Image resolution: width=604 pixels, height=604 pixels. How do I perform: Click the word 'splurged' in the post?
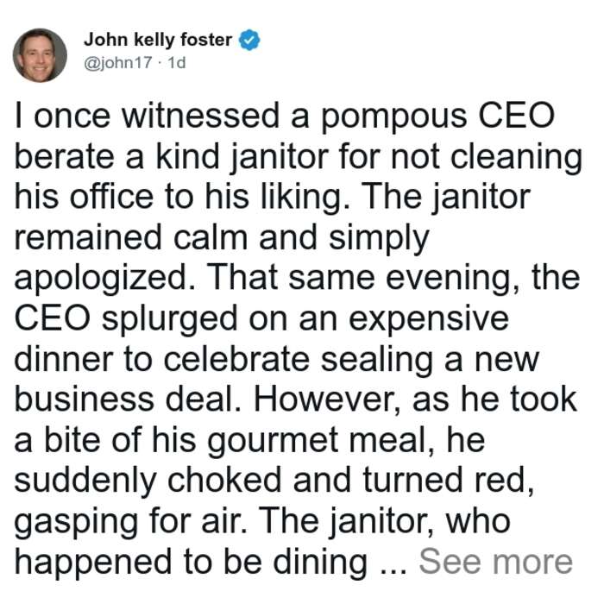coord(169,320)
